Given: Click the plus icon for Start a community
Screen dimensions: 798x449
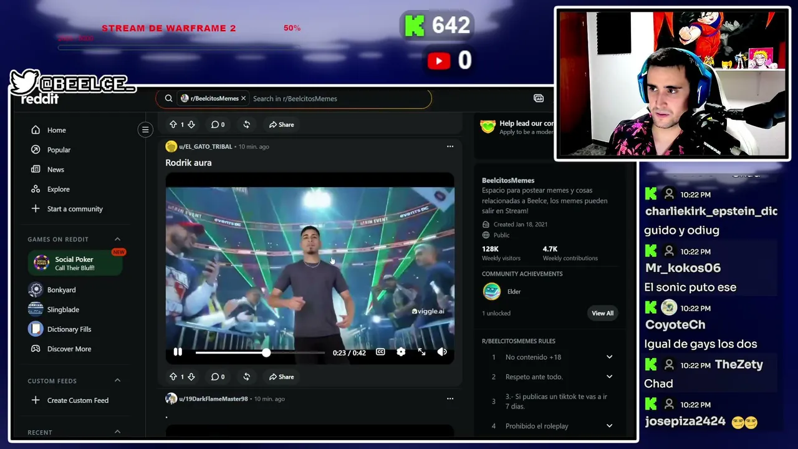Looking at the screenshot, I should 36,209.
